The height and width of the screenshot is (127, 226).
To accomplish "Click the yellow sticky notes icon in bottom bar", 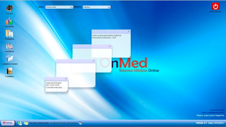I will pyautogui.click(x=26, y=123).
